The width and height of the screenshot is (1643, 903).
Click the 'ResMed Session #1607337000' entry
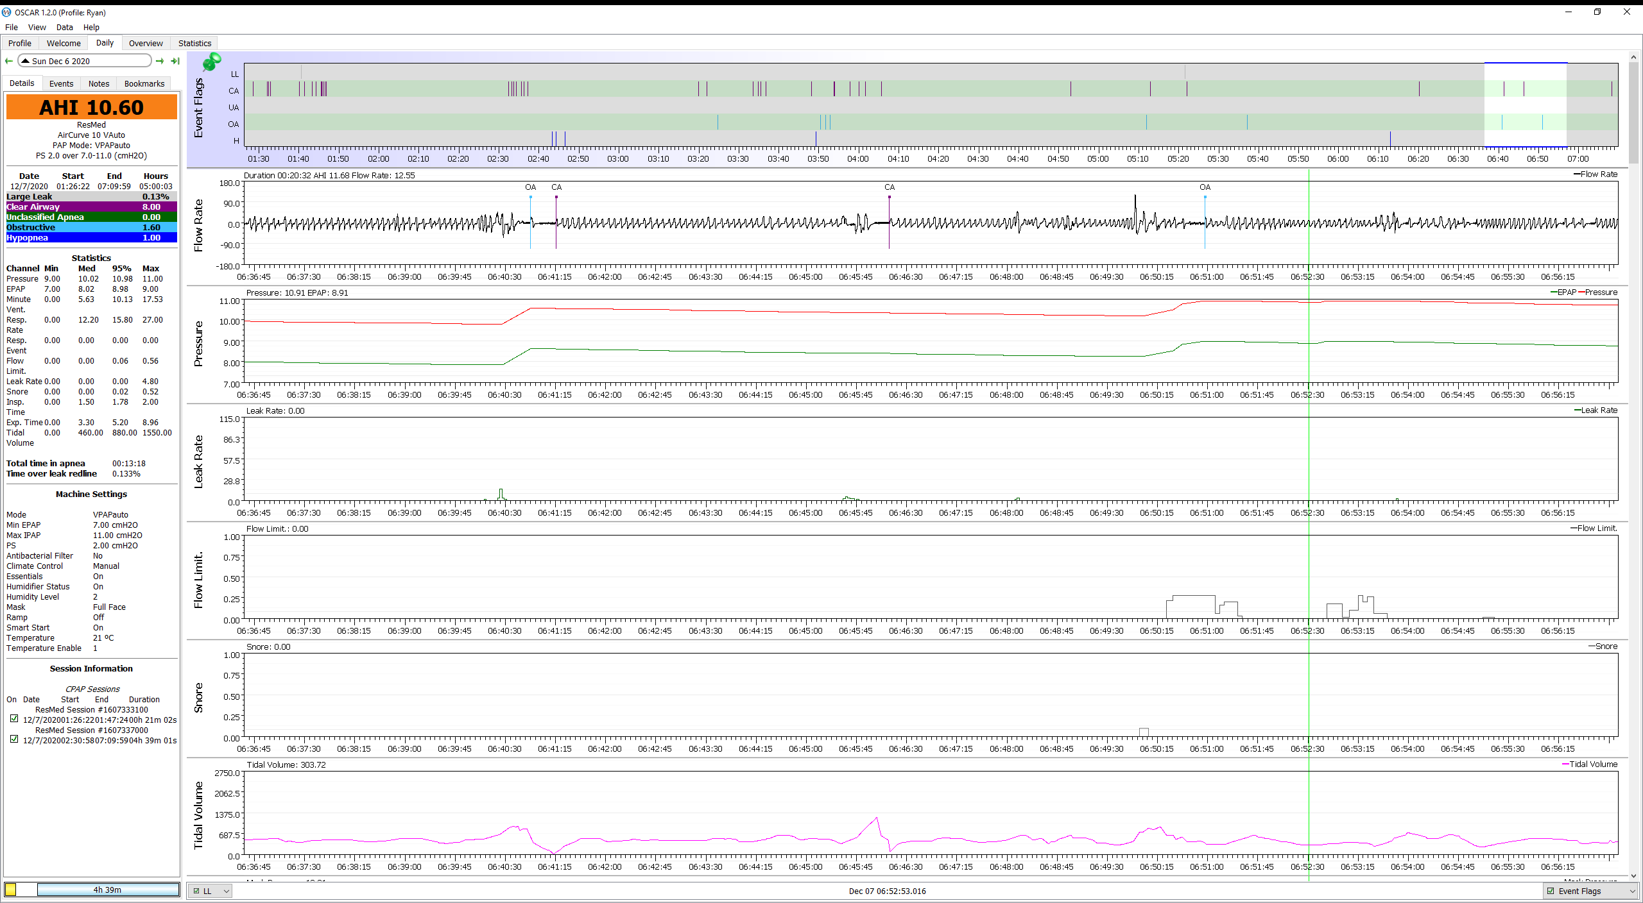[92, 730]
